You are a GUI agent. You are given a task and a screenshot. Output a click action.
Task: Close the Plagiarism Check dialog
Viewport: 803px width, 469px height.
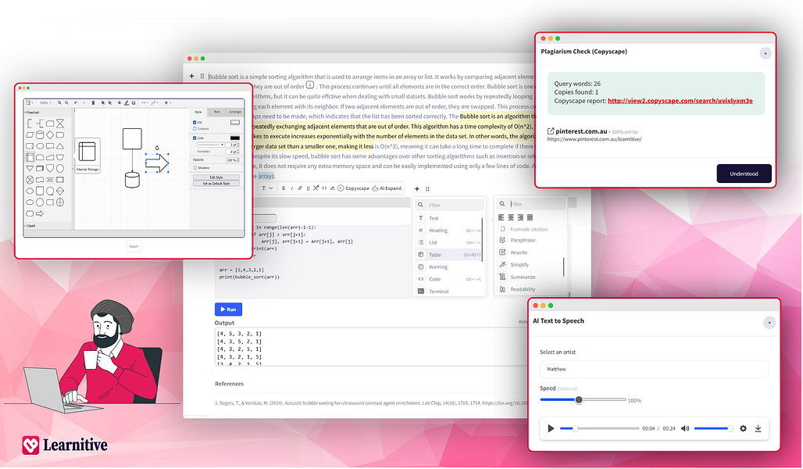pos(765,53)
